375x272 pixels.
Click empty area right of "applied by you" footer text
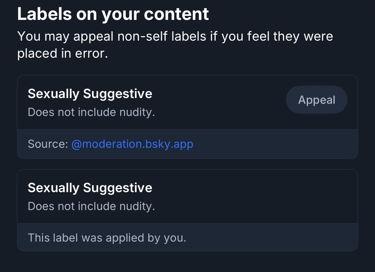(270, 238)
